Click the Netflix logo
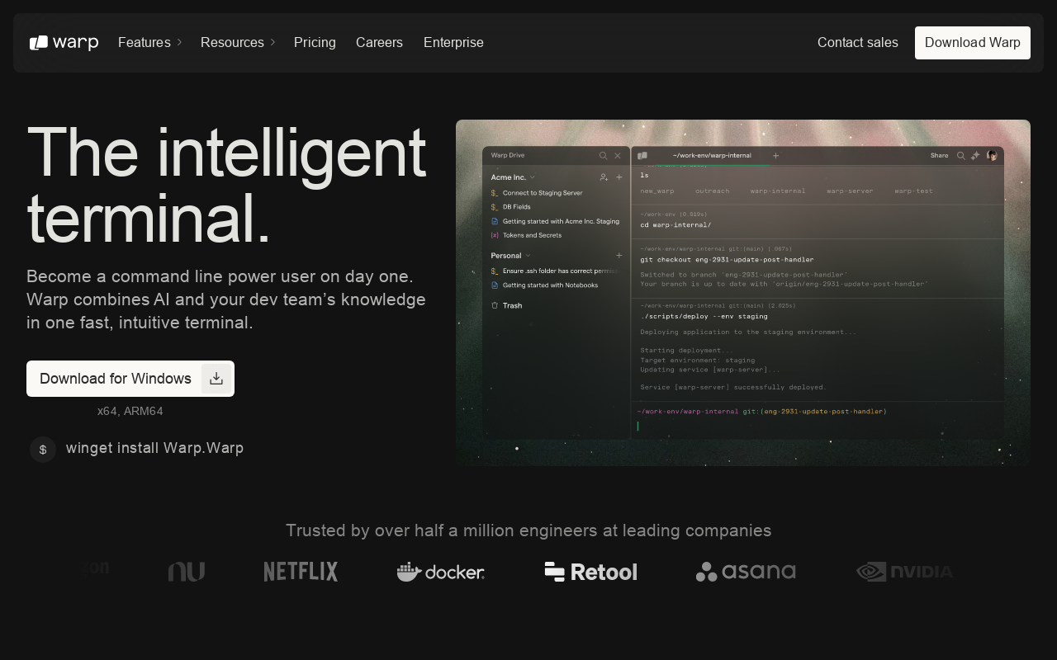The height and width of the screenshot is (660, 1057). point(301,572)
